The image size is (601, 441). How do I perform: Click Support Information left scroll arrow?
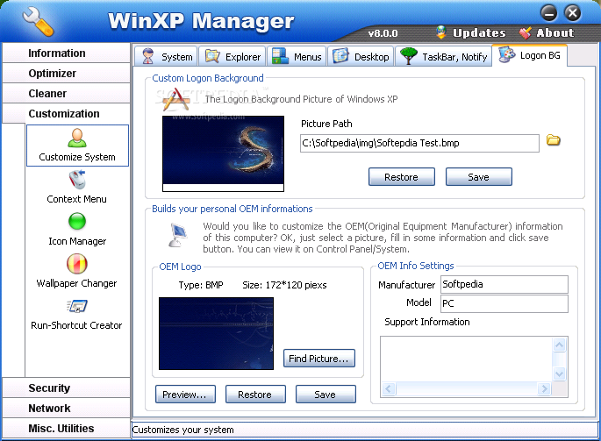click(389, 389)
